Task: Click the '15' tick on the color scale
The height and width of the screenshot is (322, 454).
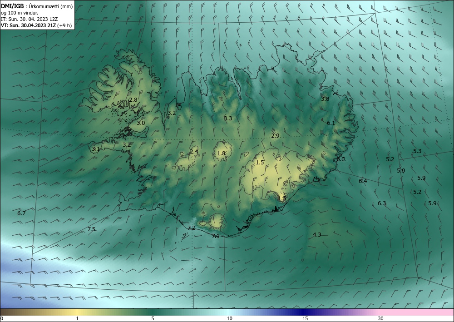Action: tap(305, 319)
